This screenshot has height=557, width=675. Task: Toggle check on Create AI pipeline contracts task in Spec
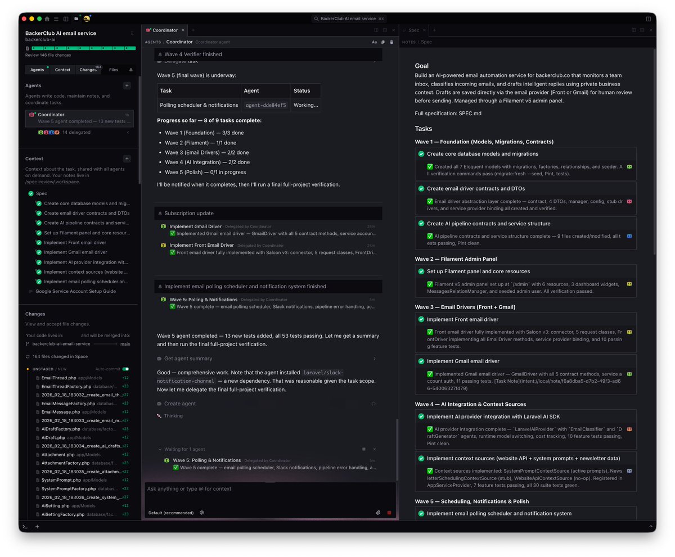click(x=421, y=223)
